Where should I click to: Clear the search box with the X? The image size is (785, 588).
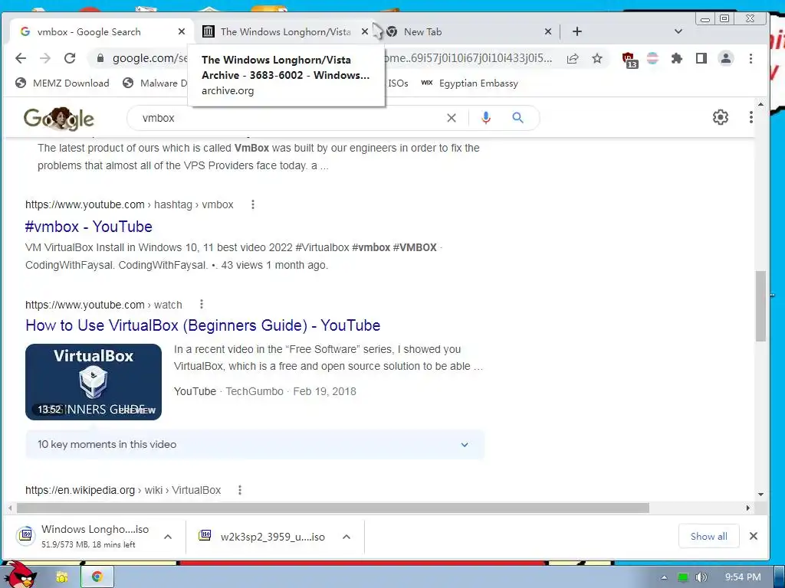tap(451, 118)
